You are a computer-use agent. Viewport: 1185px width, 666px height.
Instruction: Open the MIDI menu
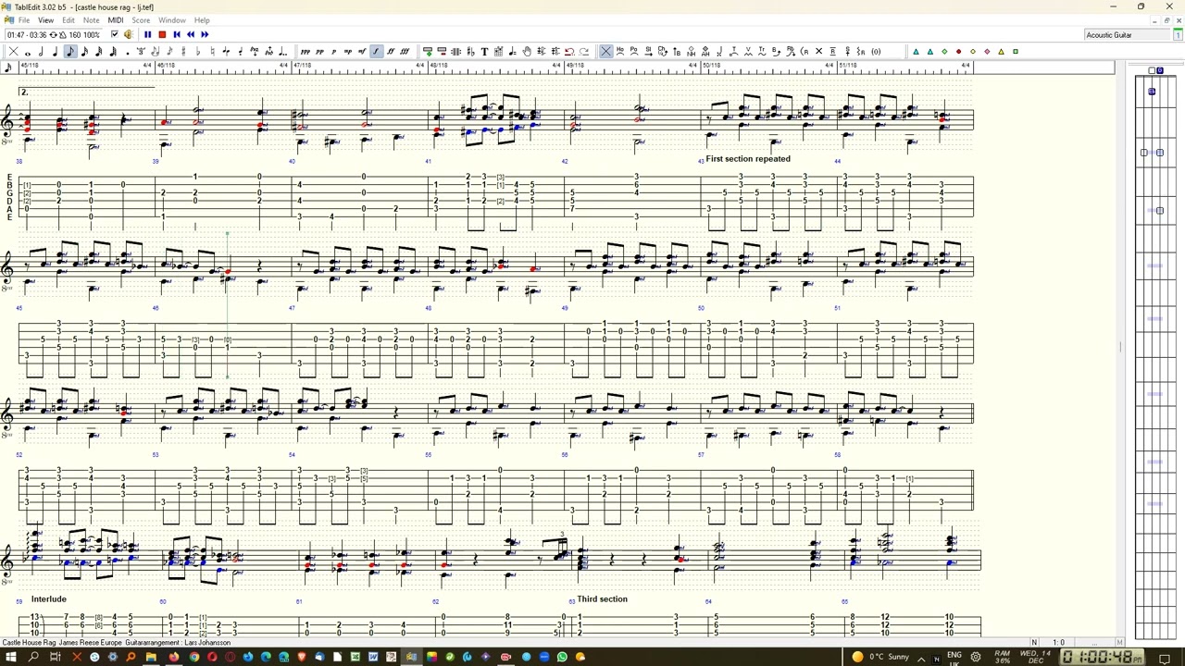point(116,20)
